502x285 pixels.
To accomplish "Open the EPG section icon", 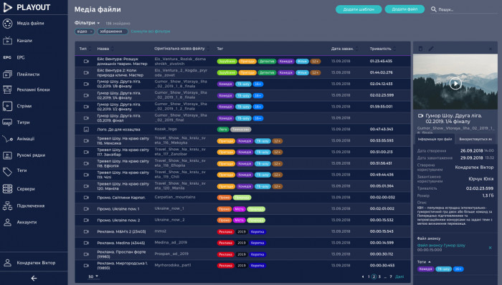I will [7, 57].
